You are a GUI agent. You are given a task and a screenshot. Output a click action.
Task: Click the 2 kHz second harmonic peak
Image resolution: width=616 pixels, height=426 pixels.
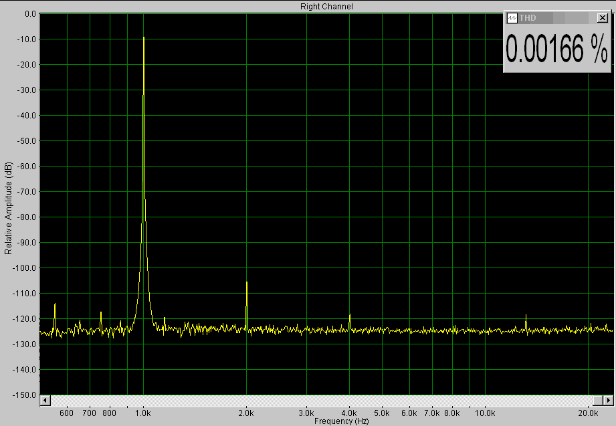pos(247,282)
